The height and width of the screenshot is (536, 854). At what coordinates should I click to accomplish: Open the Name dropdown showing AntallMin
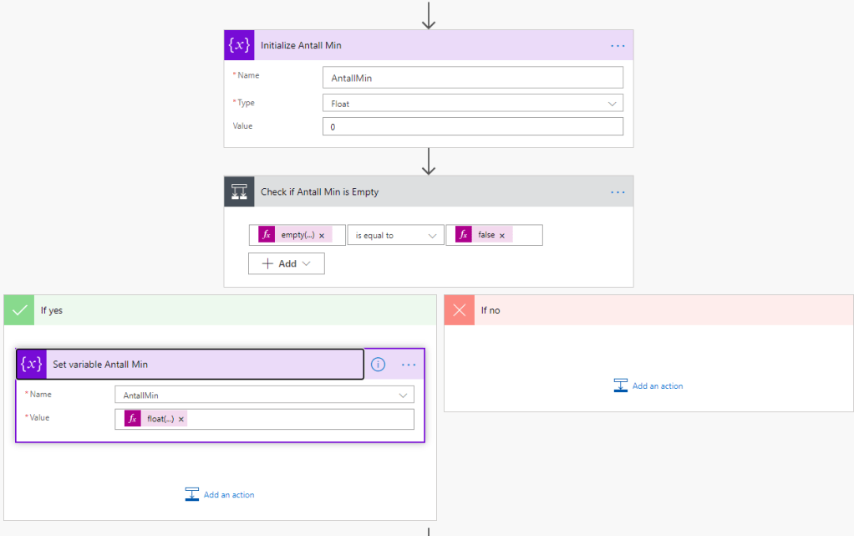[264, 395]
